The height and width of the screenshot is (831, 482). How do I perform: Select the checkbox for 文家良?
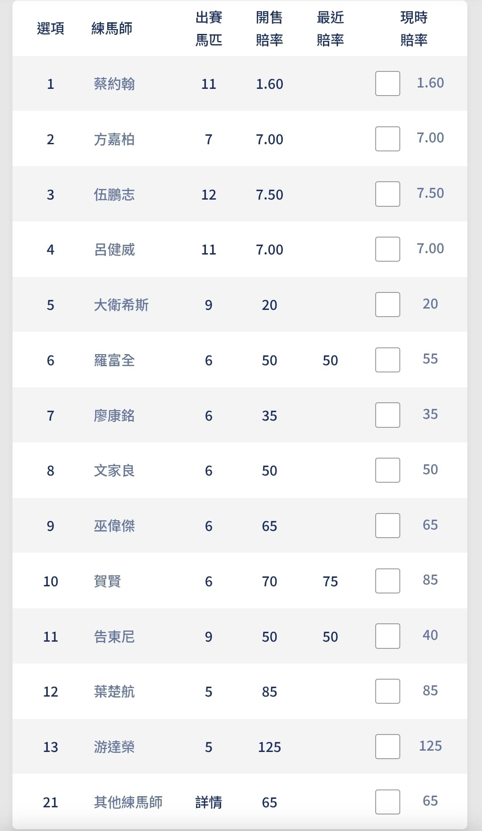(387, 470)
